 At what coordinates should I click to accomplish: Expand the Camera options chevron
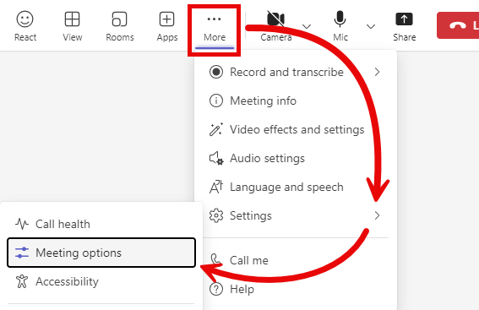(307, 26)
